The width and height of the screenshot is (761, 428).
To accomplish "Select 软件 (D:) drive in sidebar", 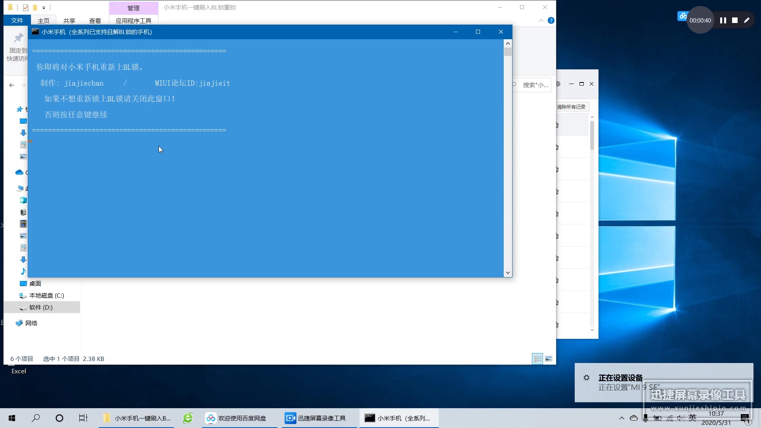I will click(x=41, y=307).
